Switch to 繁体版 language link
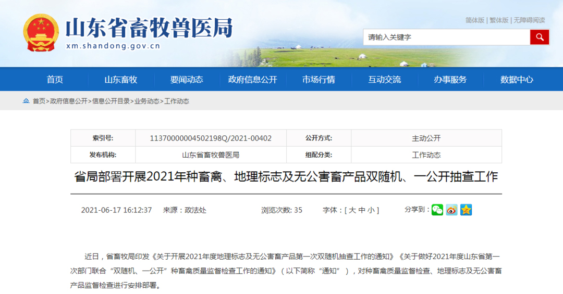 499,20
